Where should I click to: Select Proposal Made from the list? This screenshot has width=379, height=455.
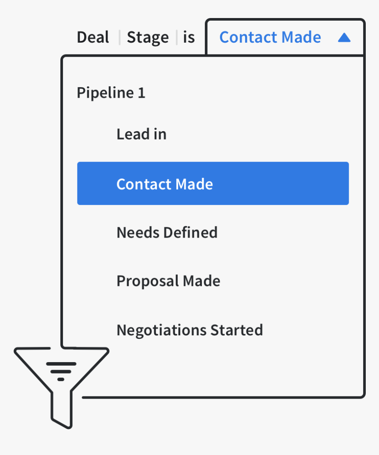click(168, 281)
